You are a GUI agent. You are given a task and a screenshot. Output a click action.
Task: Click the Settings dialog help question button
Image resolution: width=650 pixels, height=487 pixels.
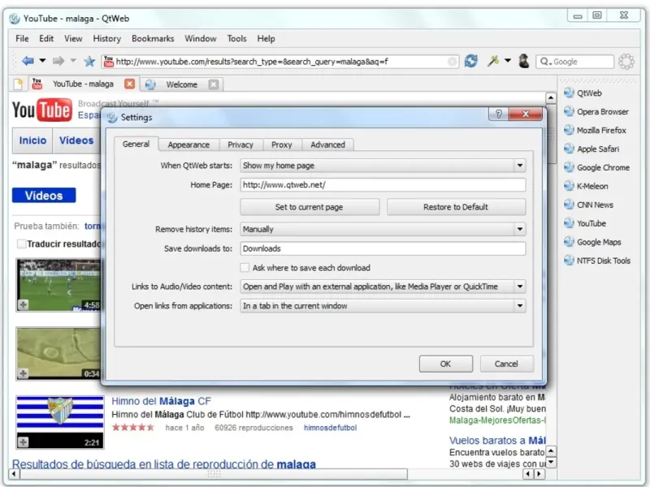pyautogui.click(x=499, y=114)
